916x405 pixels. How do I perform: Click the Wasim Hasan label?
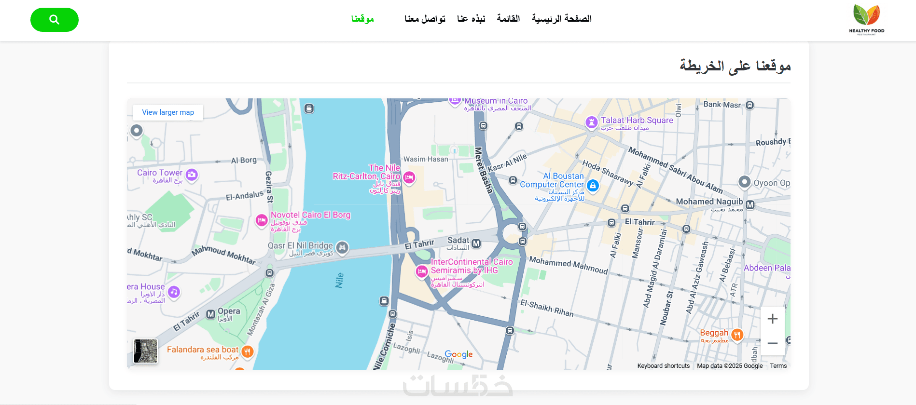point(426,159)
